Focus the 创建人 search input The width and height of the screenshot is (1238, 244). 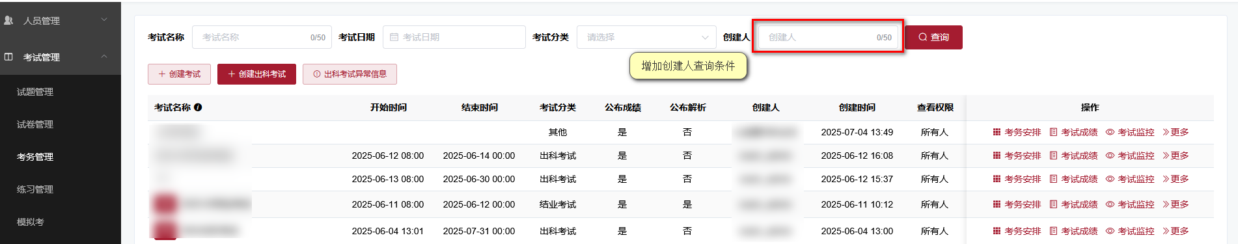[828, 37]
